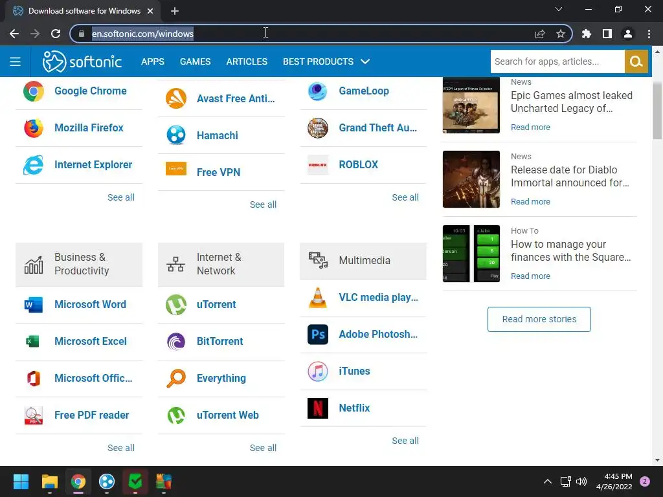
Task: Click the address bar URL
Action: click(x=142, y=34)
